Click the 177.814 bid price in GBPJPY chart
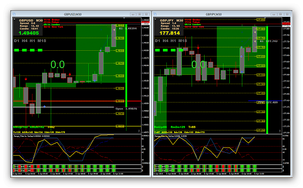 [x=170, y=33]
